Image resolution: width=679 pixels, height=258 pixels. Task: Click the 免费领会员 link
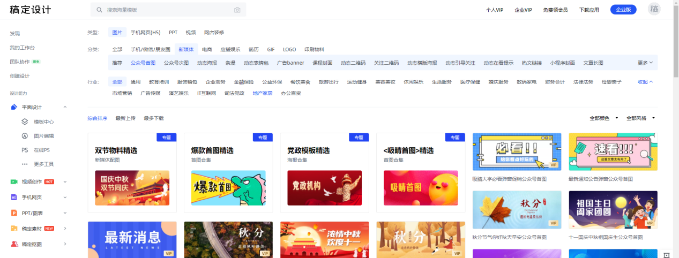(555, 10)
